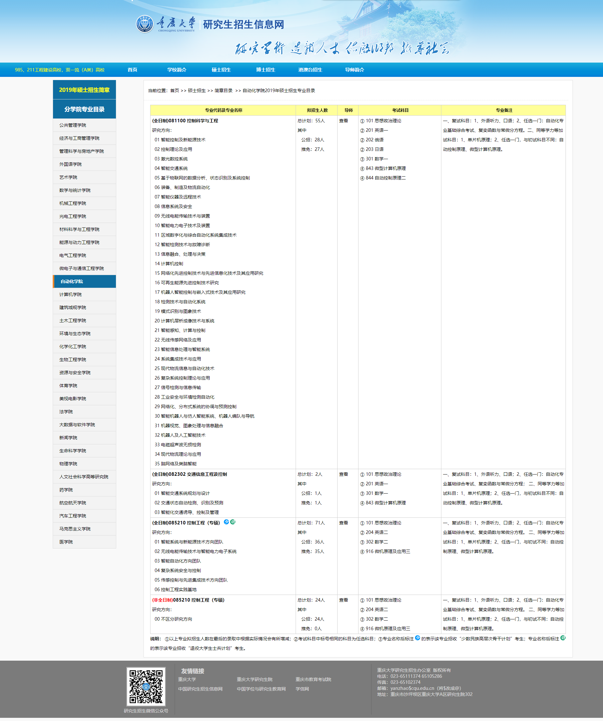Viewport: 603px width, 721px height.
Task: Select 新闻学院 in the sidebar
Action: pyautogui.click(x=84, y=438)
